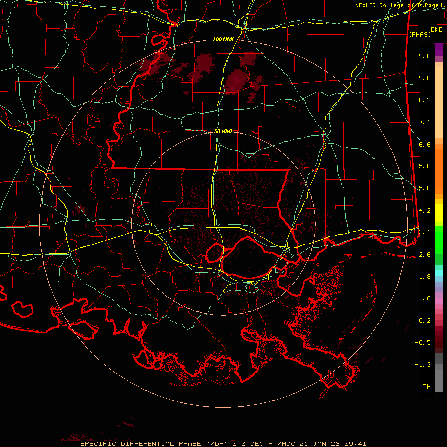Pick the cyan band beside 1.8
447x447 pixels.
click(x=439, y=273)
